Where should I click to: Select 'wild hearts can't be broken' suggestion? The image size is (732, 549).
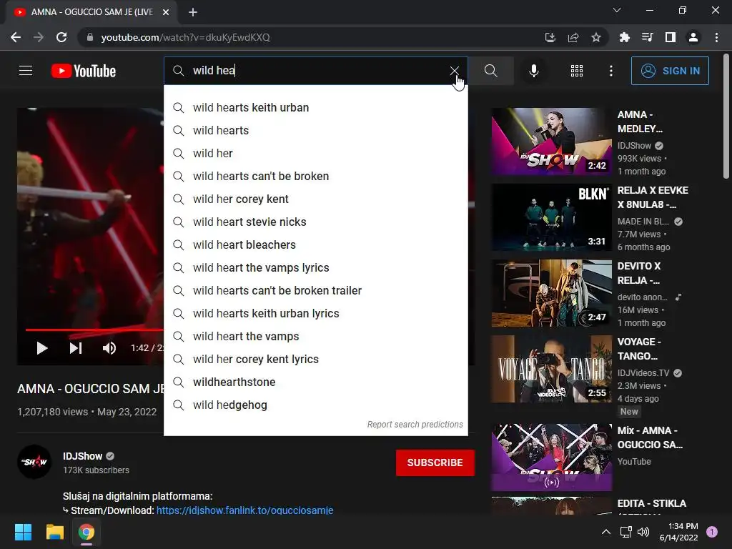(315, 176)
